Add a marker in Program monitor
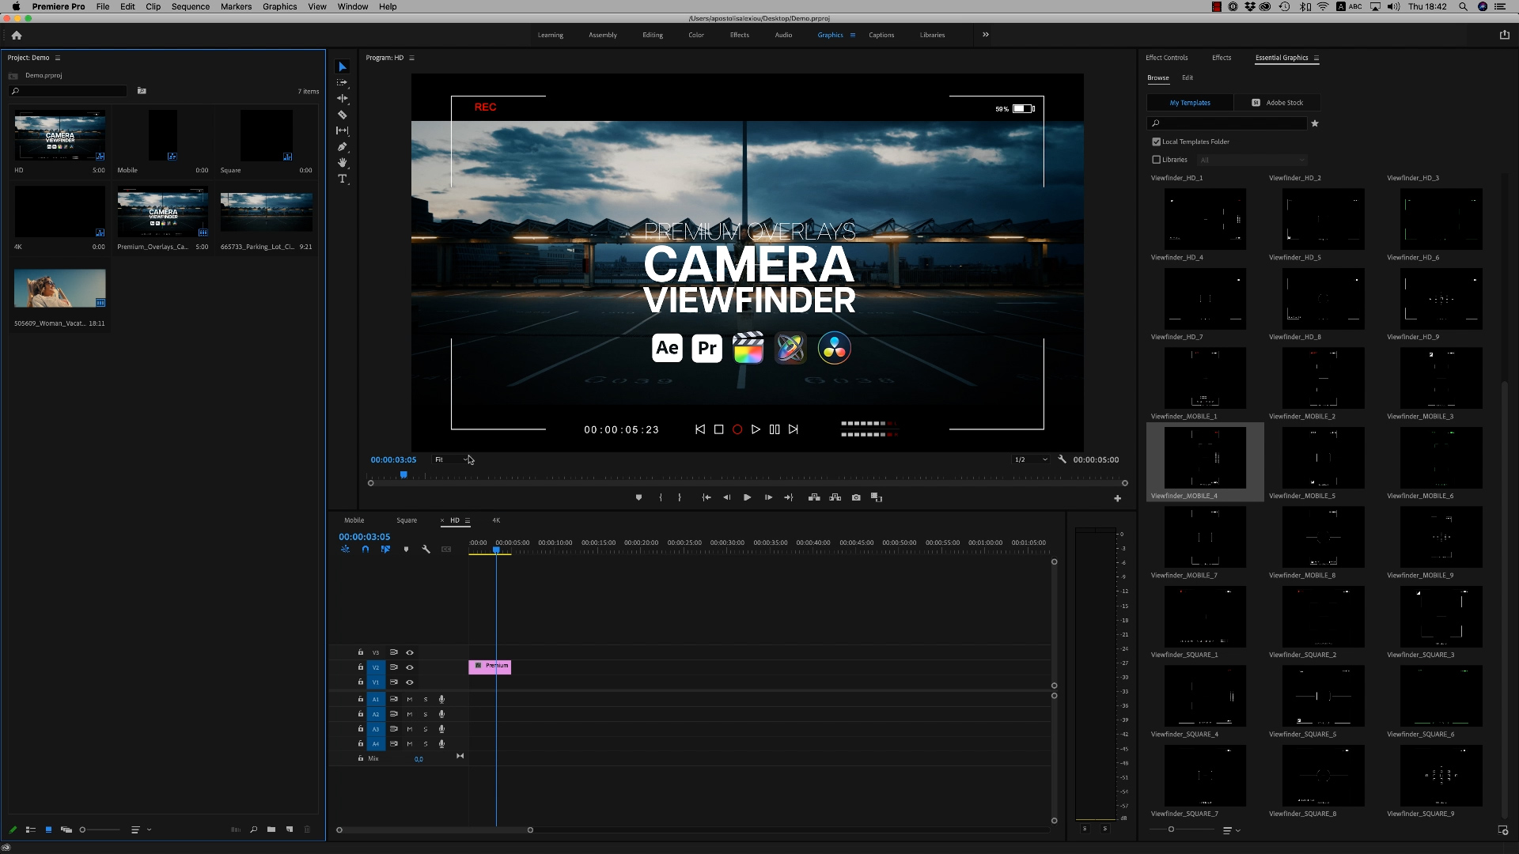The image size is (1519, 854). pyautogui.click(x=638, y=497)
